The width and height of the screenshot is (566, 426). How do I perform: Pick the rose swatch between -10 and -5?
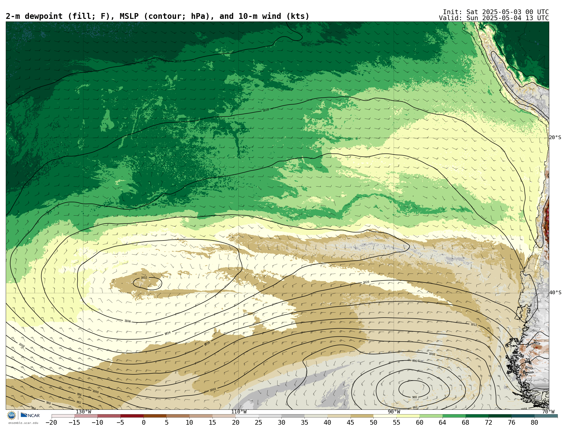109,416
